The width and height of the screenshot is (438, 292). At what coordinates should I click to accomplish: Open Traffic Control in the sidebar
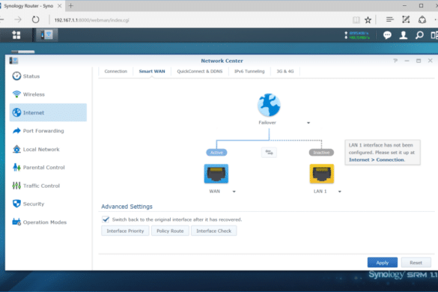click(x=48, y=186)
